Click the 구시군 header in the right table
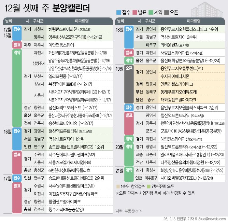Viewport: 228px width, 223px height. pyautogui.click(x=150, y=21)
